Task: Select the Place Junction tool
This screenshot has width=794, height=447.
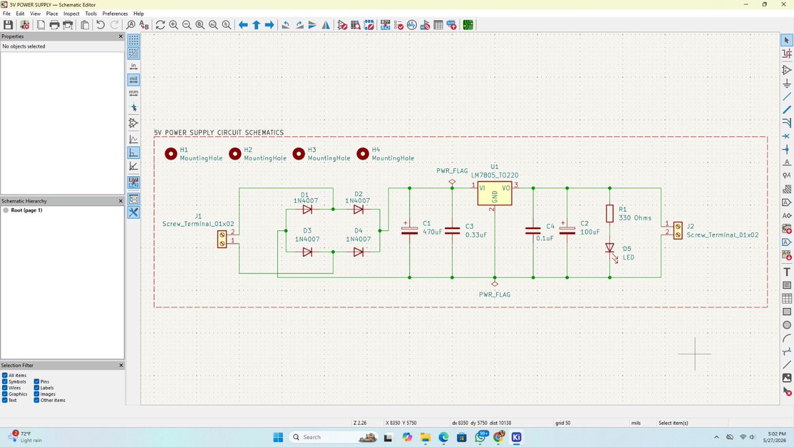Action: click(787, 149)
